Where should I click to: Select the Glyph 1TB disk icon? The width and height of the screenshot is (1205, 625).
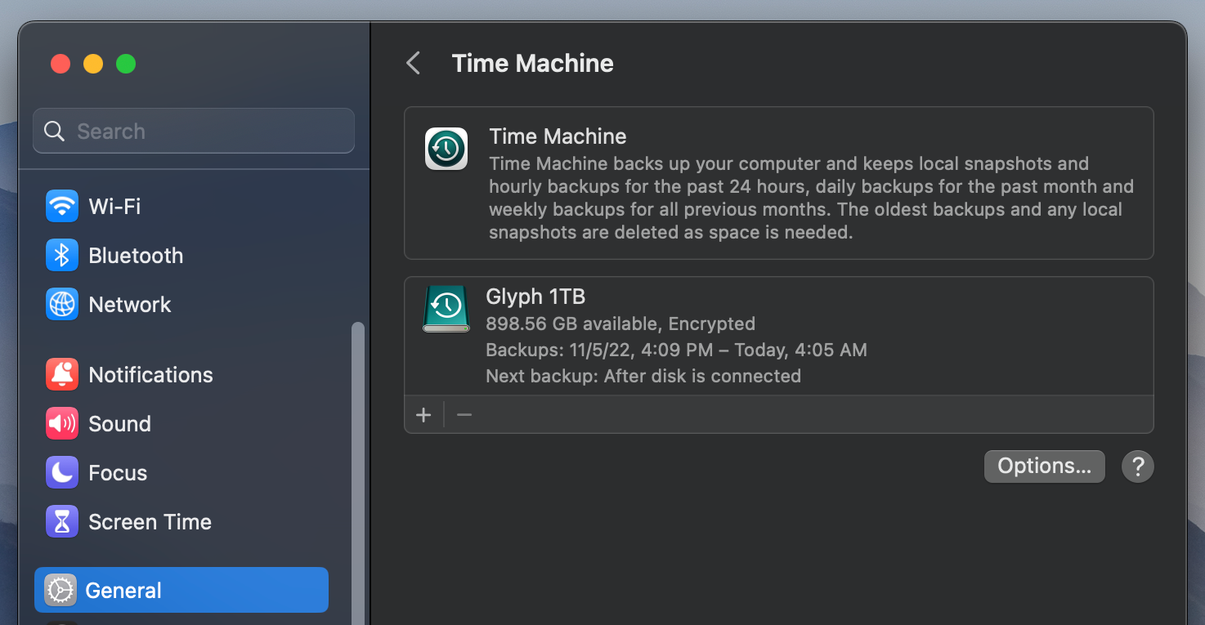point(446,309)
